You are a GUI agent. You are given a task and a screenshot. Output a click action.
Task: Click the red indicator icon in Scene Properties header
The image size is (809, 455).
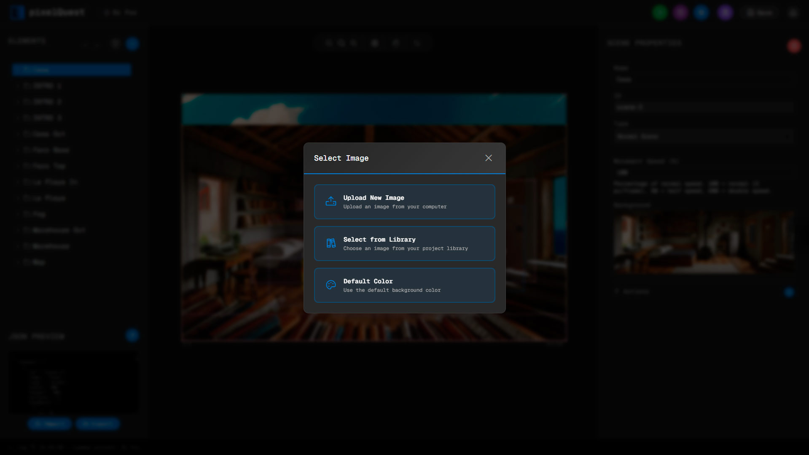[794, 46]
